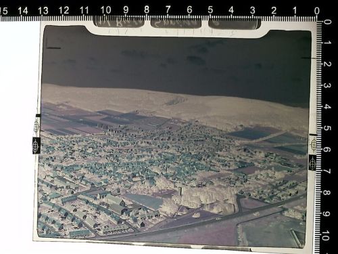Click the rotated number 6 on the vertical ruler
338x254 pixels.
coord(328,150)
